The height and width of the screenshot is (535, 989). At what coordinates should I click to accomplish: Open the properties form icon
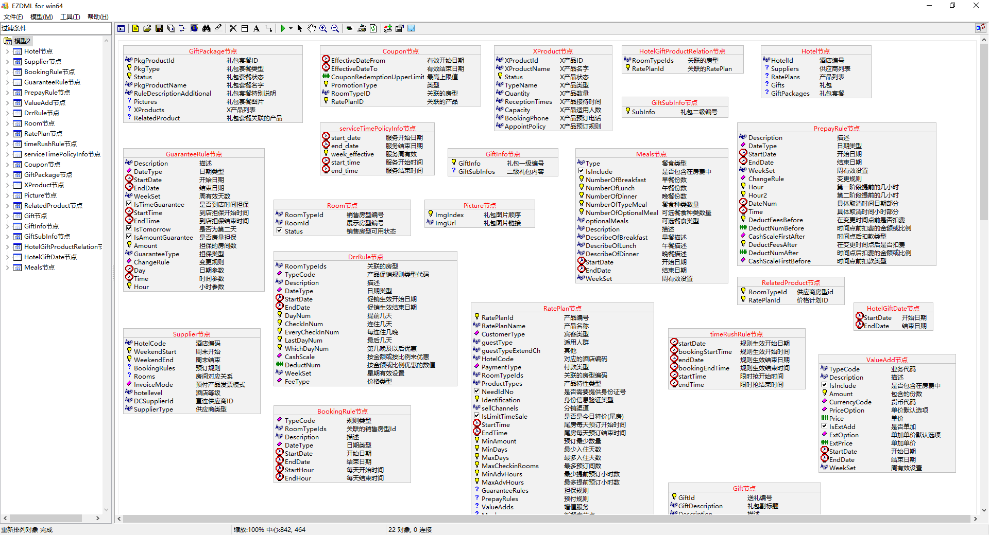click(x=400, y=28)
